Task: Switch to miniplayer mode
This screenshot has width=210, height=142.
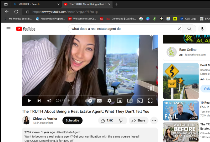Action: 120,101
